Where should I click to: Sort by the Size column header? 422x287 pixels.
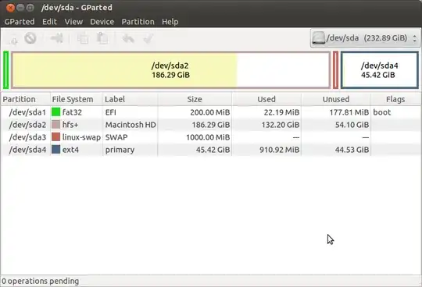click(x=195, y=99)
